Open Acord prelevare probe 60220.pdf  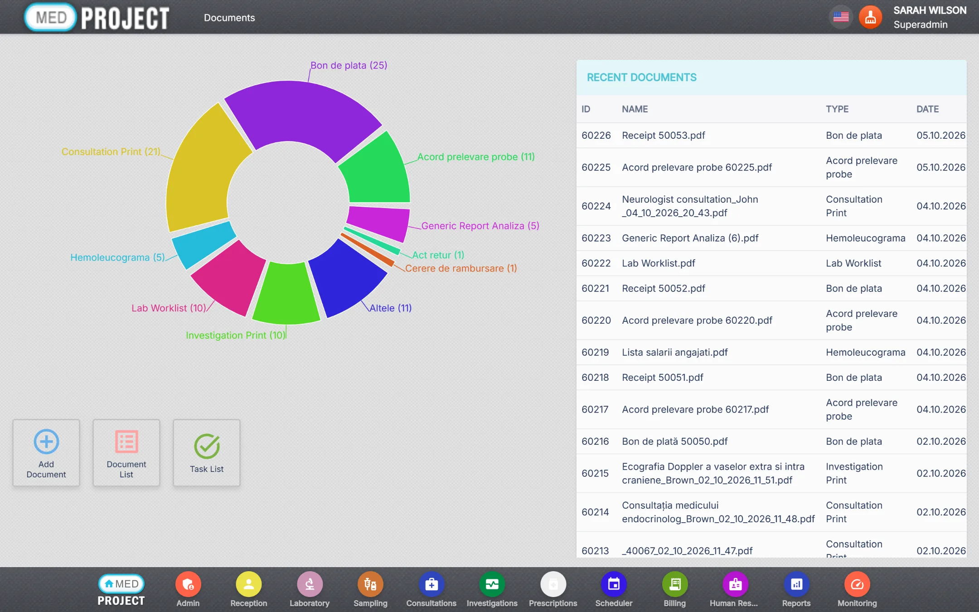(x=771, y=320)
